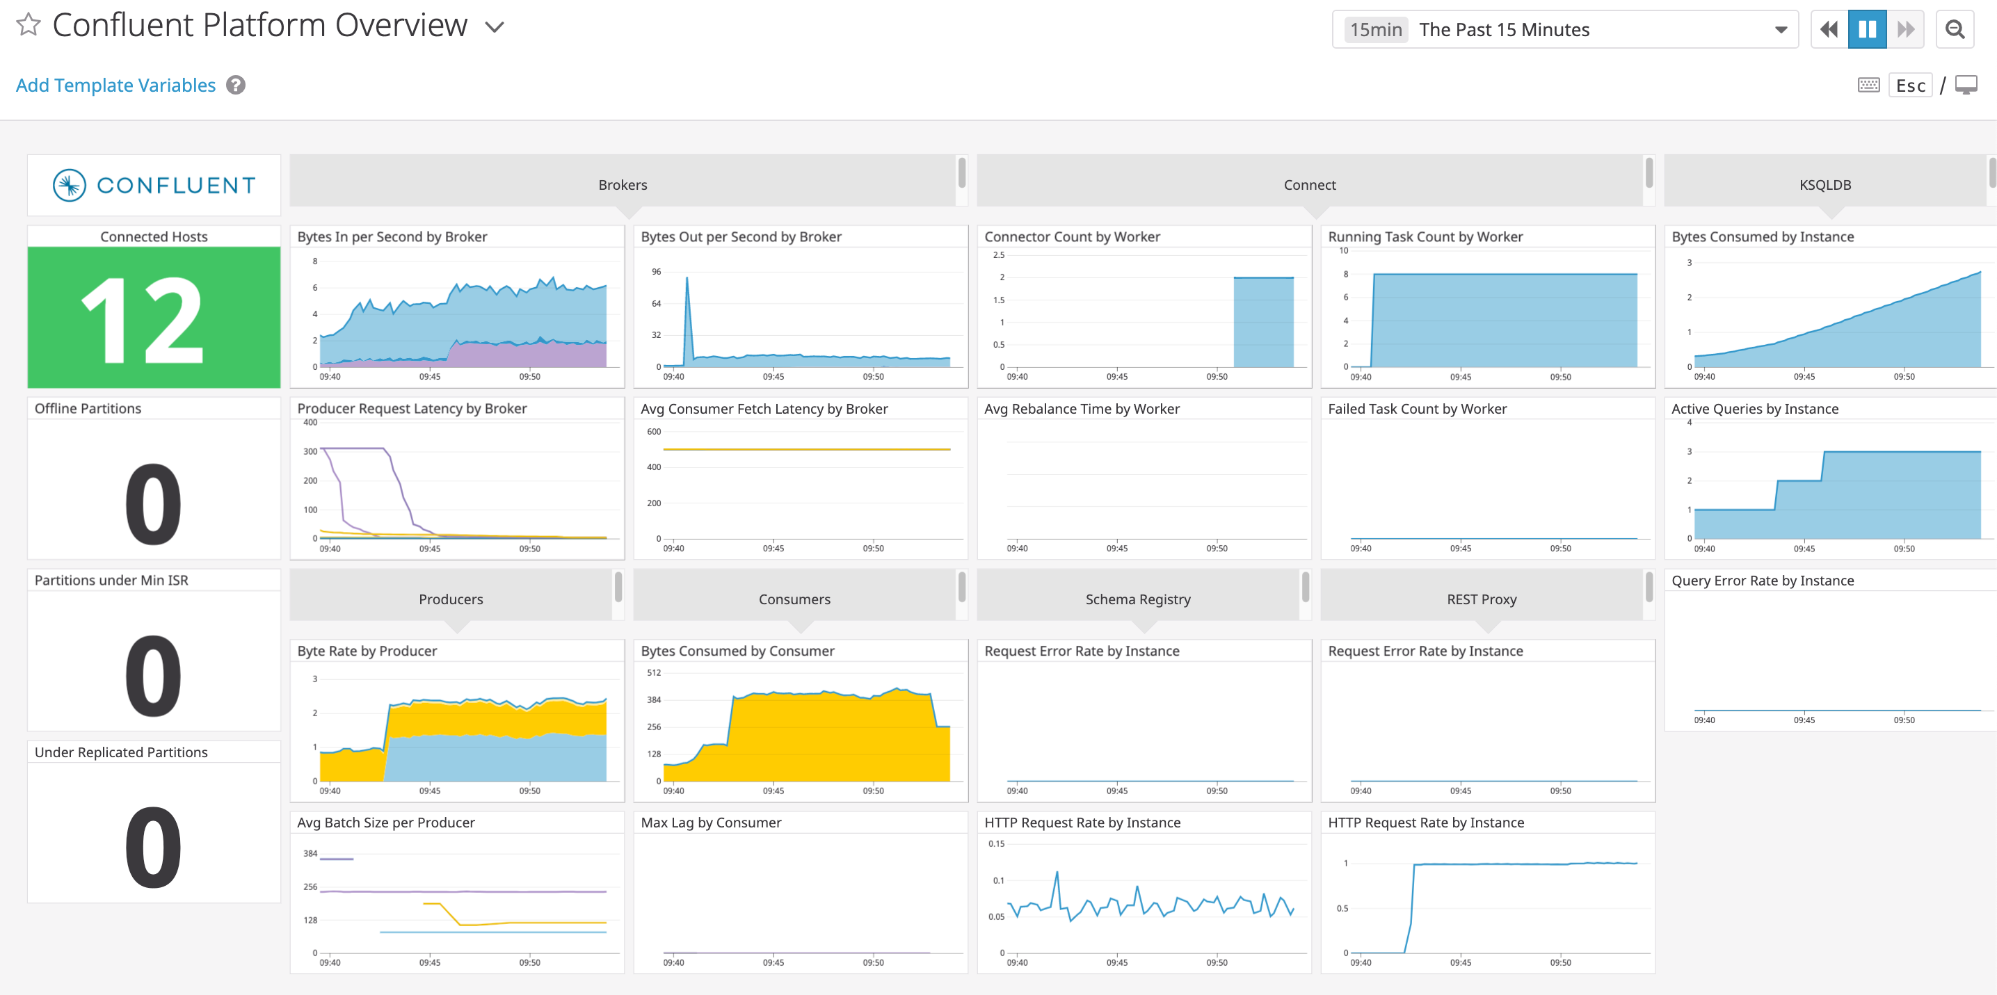Click the Confluent logo panel
The image size is (1997, 995).
pyautogui.click(x=154, y=184)
